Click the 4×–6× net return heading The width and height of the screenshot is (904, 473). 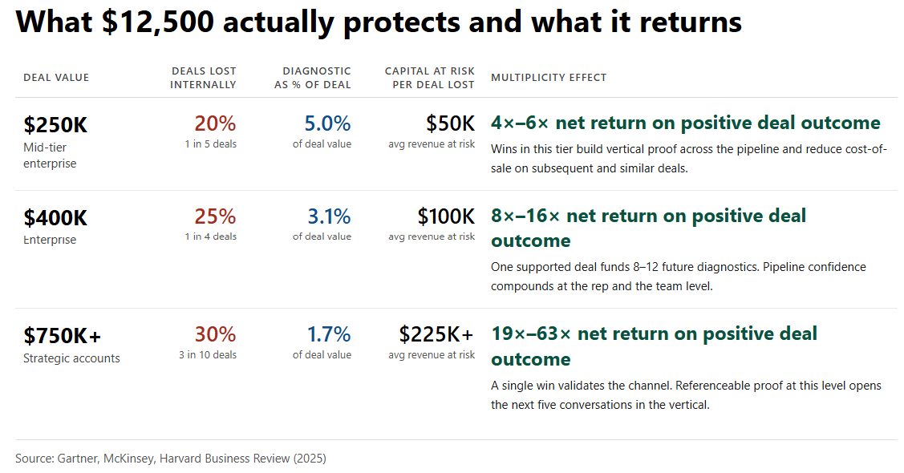coord(686,123)
